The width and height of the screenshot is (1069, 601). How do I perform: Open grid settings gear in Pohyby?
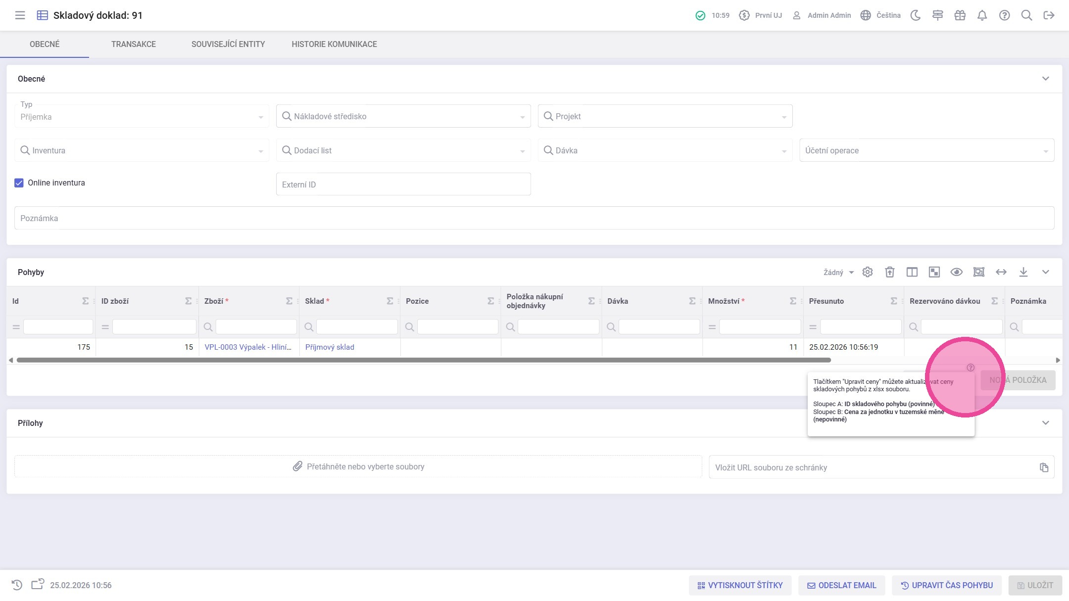tap(867, 272)
